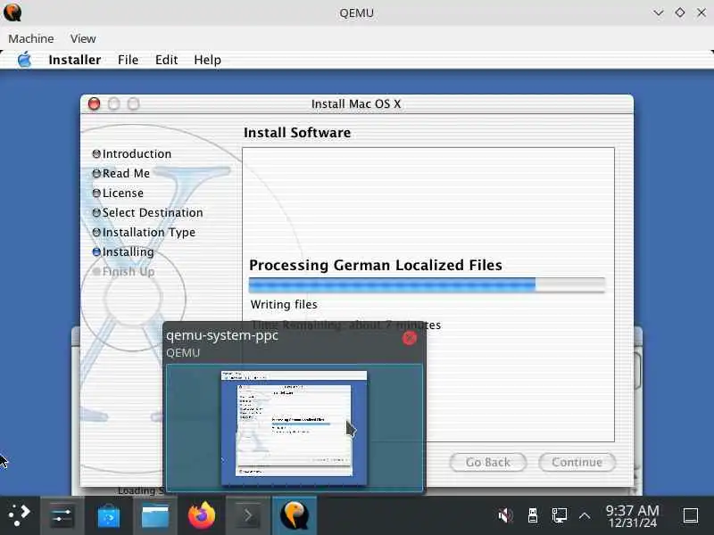Open the QEMU Machine menu

click(31, 38)
